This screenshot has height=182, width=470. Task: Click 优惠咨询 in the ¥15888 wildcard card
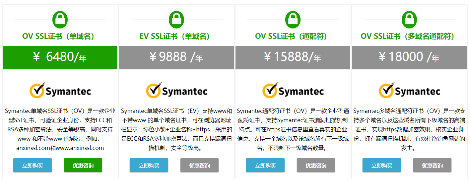(316, 165)
